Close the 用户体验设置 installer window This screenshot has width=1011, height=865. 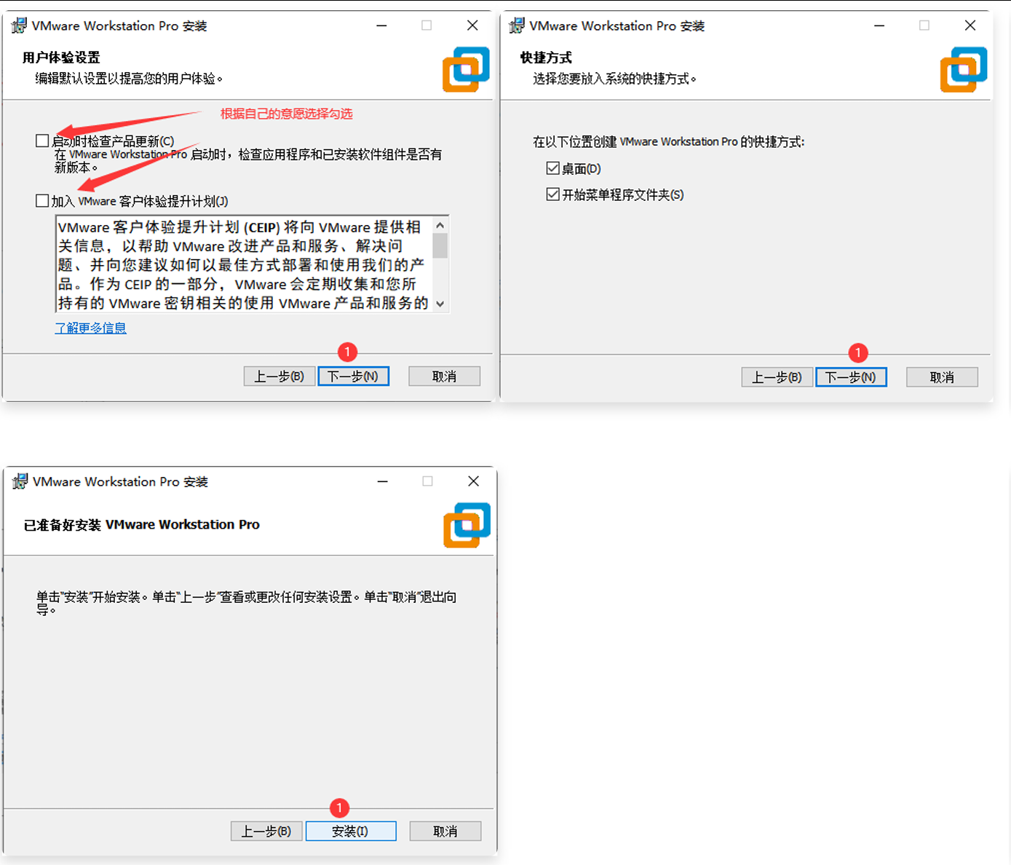click(x=472, y=25)
